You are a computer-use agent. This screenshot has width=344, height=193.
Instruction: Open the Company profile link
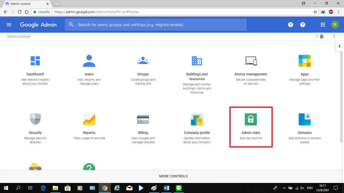point(197,133)
